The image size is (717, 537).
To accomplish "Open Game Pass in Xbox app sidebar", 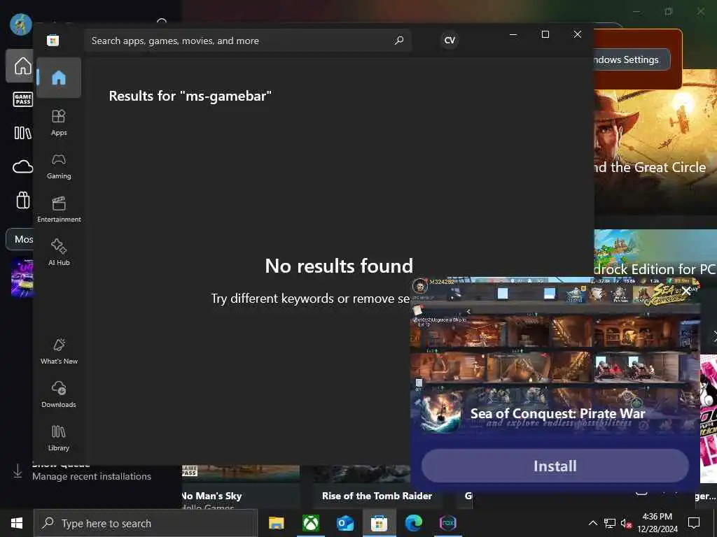I will tap(22, 99).
